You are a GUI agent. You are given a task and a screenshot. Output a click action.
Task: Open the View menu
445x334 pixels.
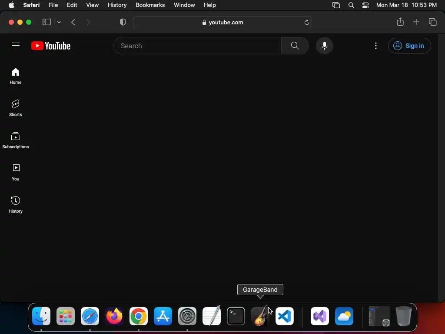tap(92, 5)
